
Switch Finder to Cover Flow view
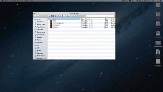58,16
